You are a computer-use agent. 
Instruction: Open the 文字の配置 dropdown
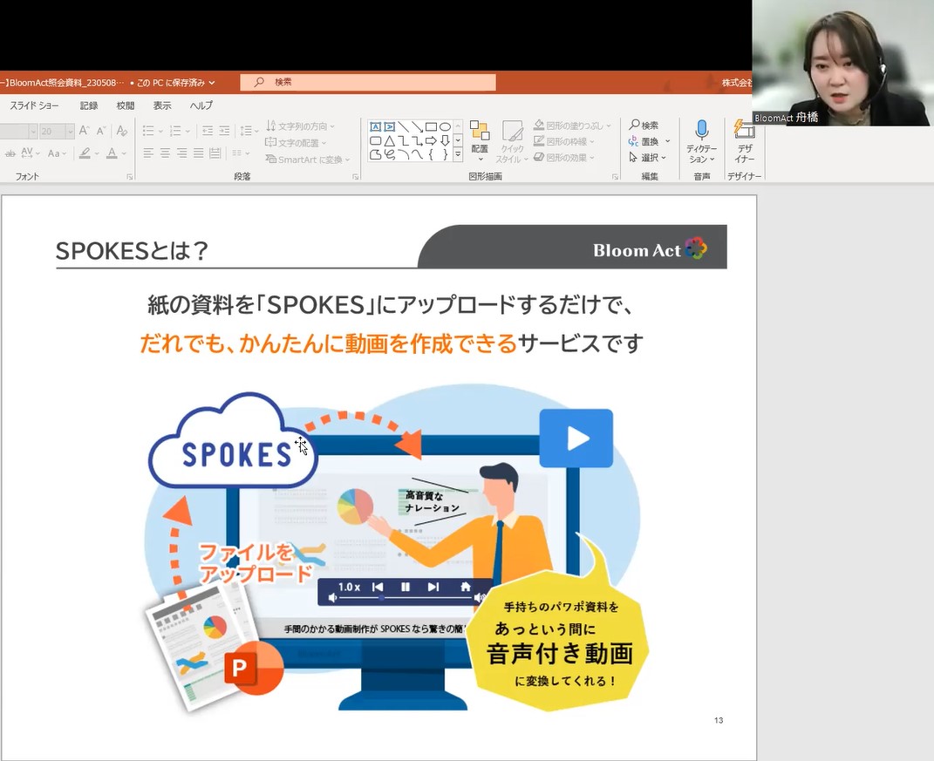(x=296, y=143)
